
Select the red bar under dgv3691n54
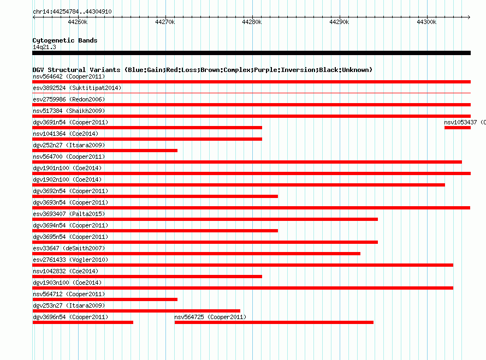147,128
